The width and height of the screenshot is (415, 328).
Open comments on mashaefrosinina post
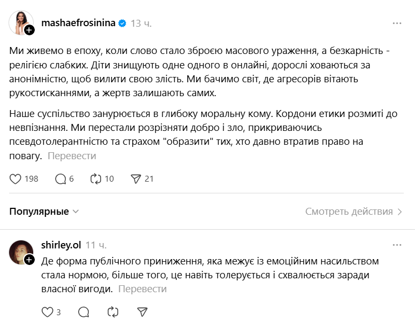click(60, 179)
